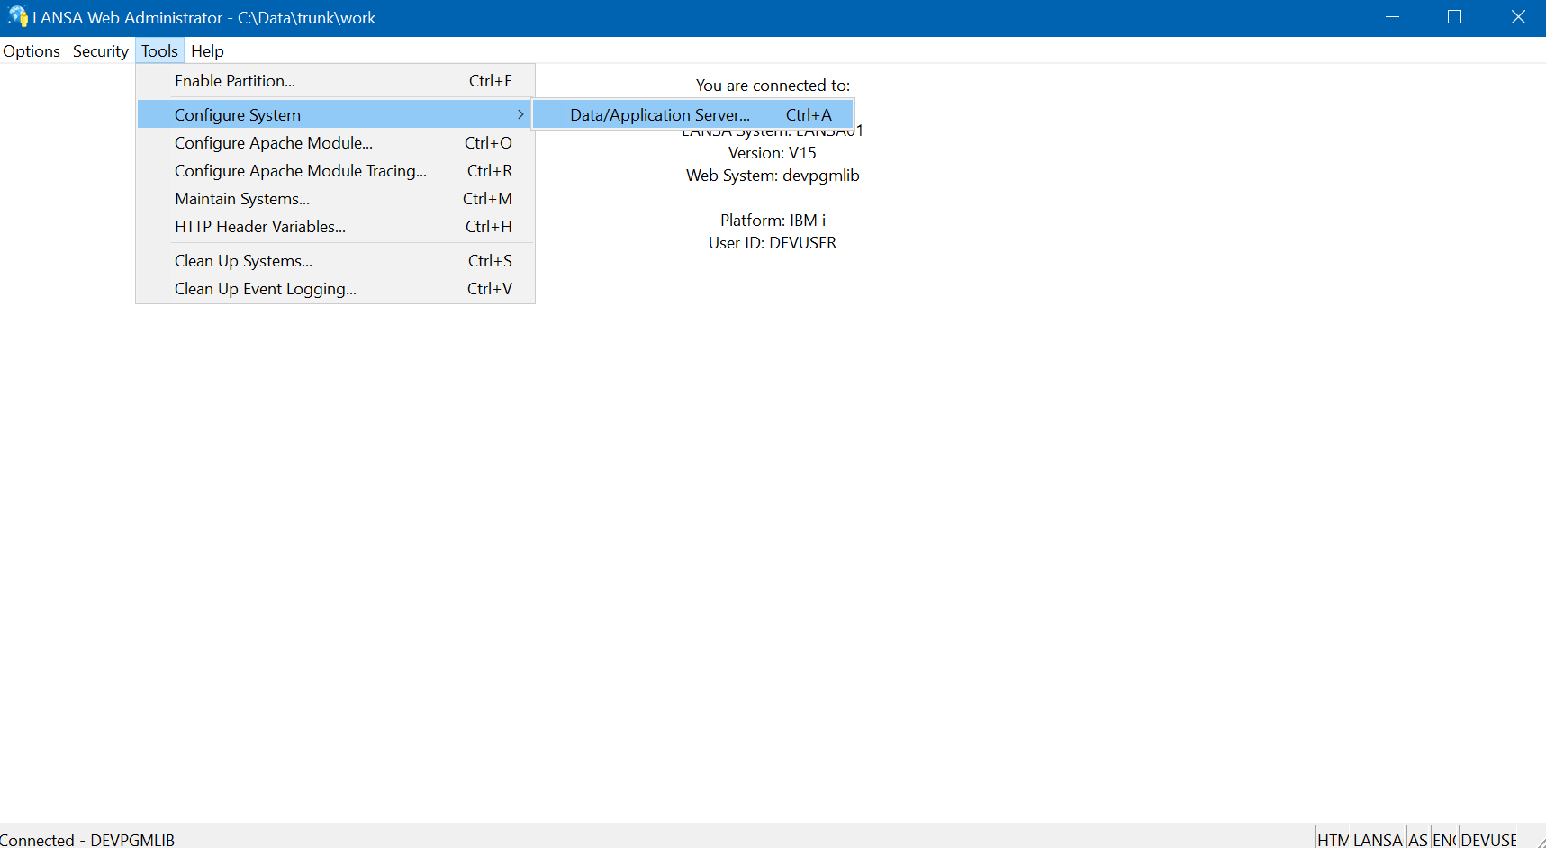Minimize the LANSA Web Administrator window
Image resolution: width=1546 pixels, height=848 pixels.
point(1392,17)
